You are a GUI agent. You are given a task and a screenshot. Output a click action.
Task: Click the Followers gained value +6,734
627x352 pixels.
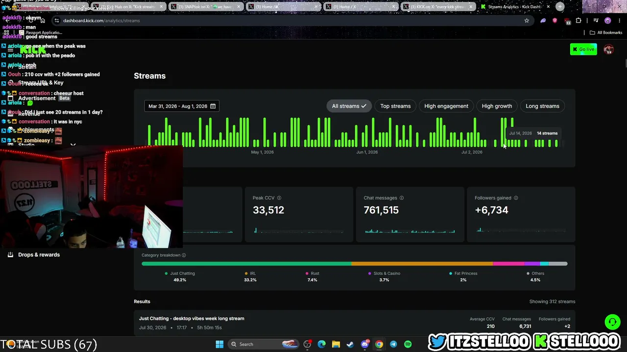(491, 210)
